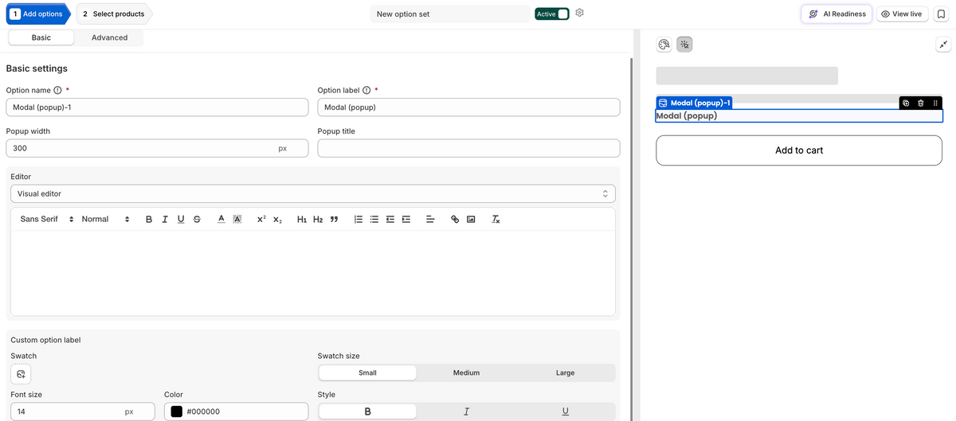This screenshot has height=421, width=956.
Task: Focus the Popup title field
Action: pyautogui.click(x=468, y=148)
